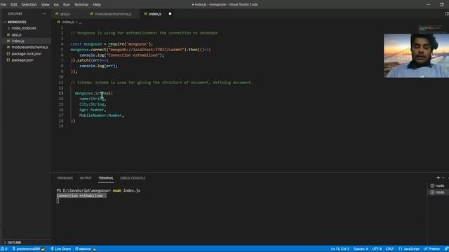This screenshot has width=449, height=252.
Task: Switch to the PROBLEMS panel tab
Action: click(65, 178)
